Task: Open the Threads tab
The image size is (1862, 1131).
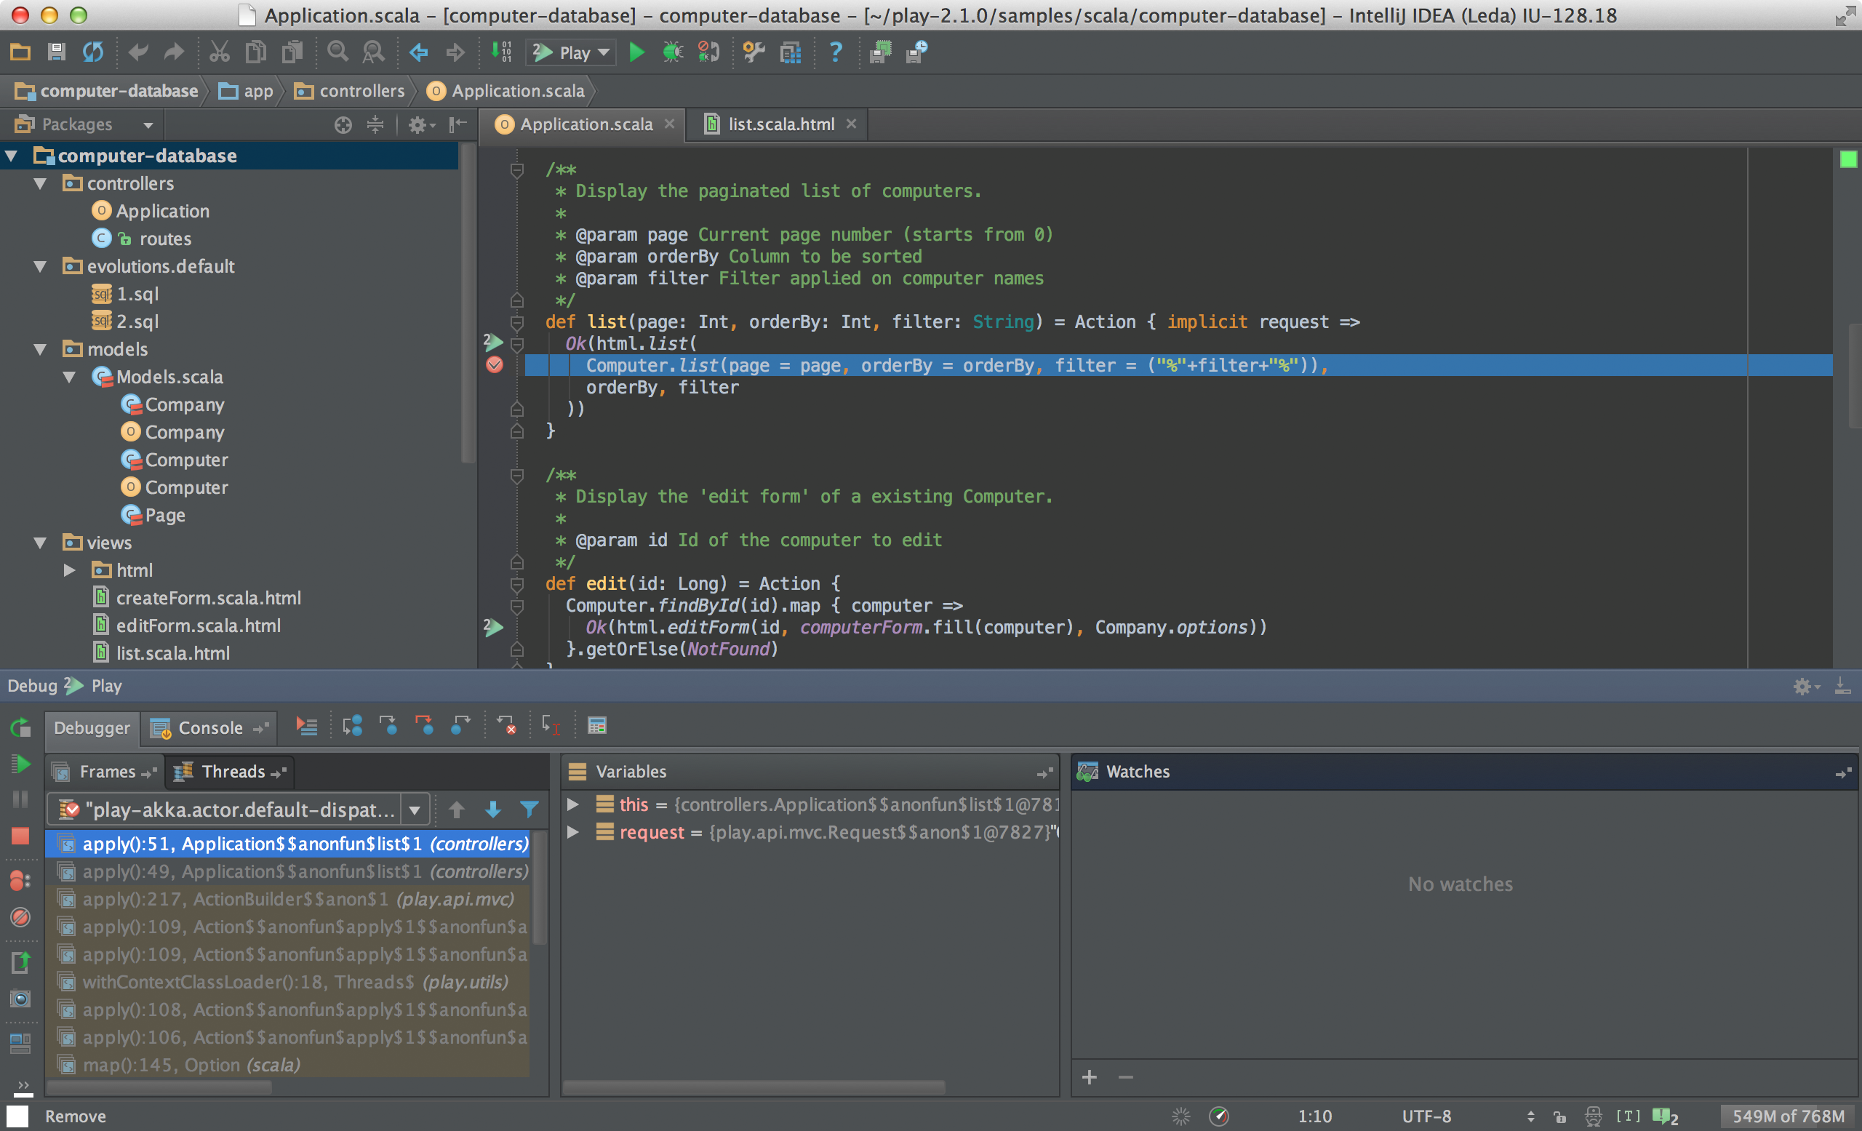Action: coord(231,772)
